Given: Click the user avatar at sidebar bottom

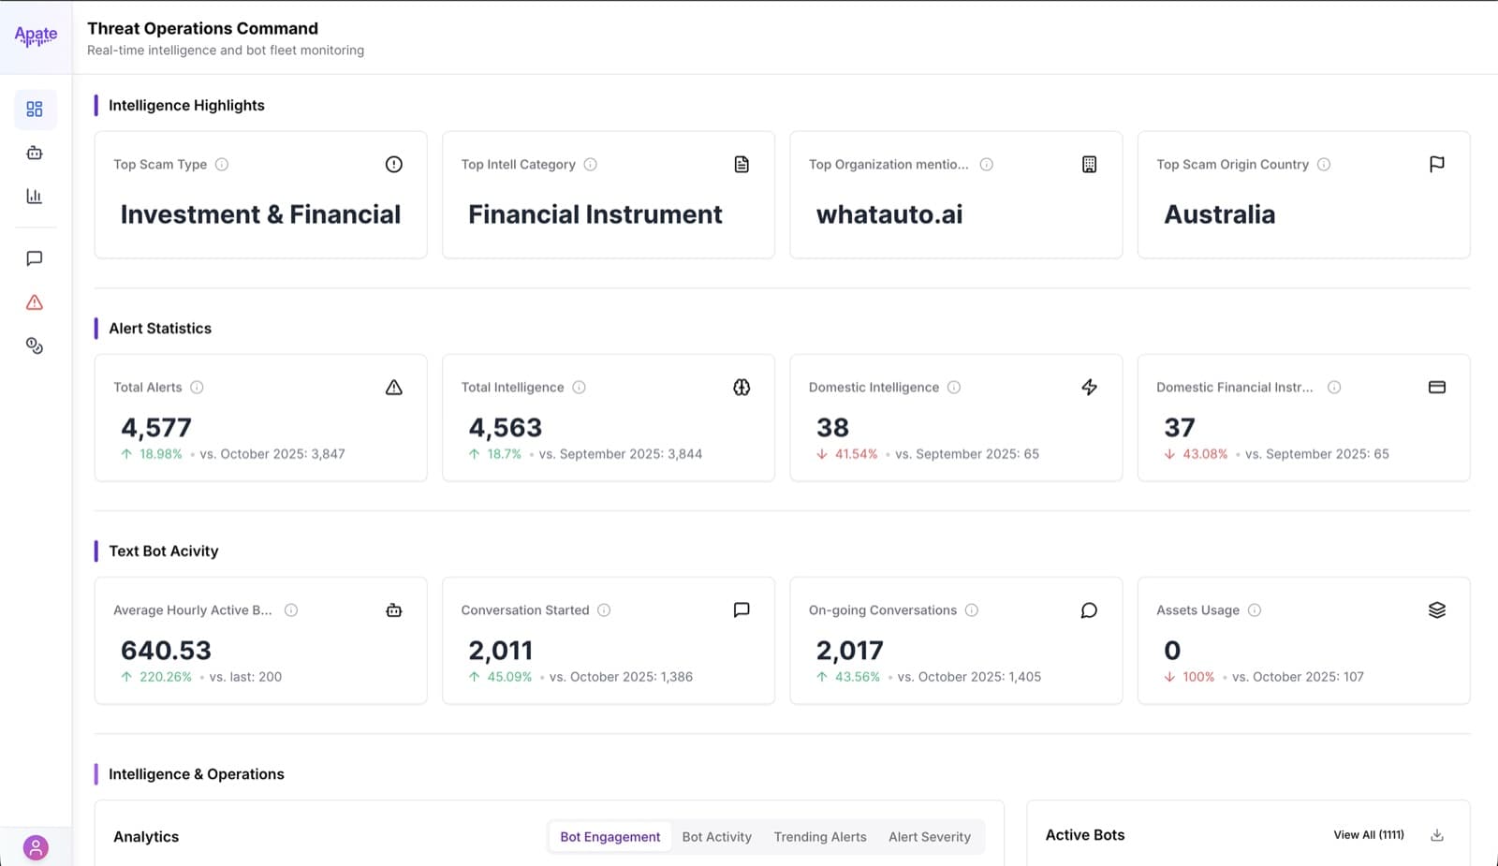Looking at the screenshot, I should [x=36, y=848].
